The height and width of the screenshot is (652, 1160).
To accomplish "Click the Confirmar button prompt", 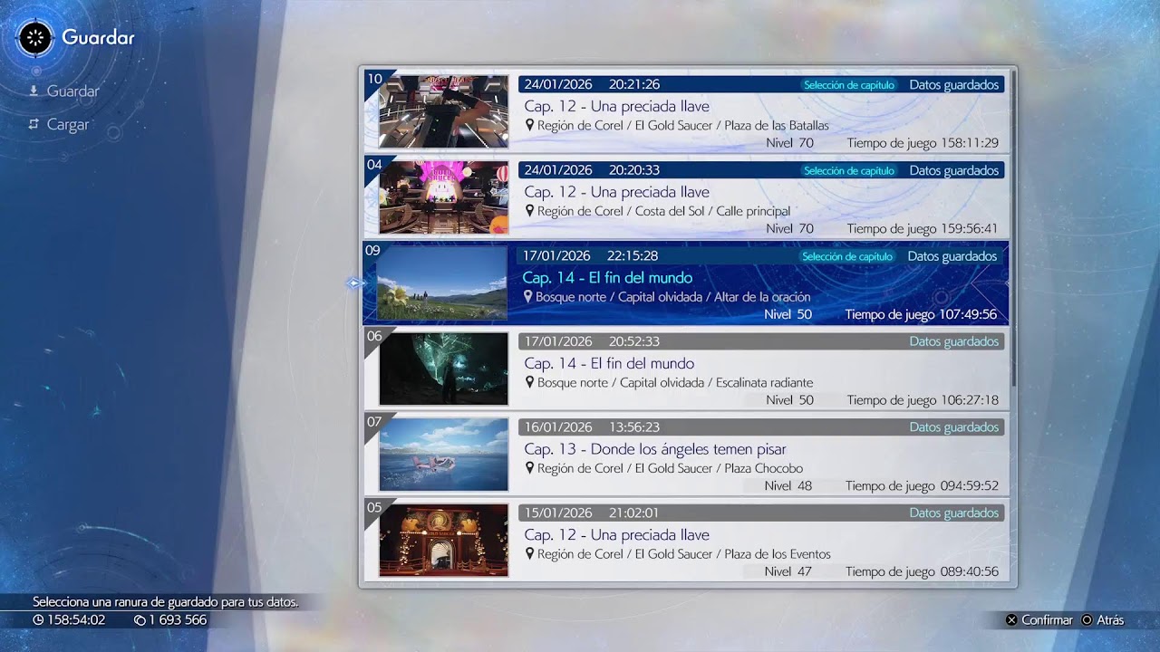I will click(1039, 620).
